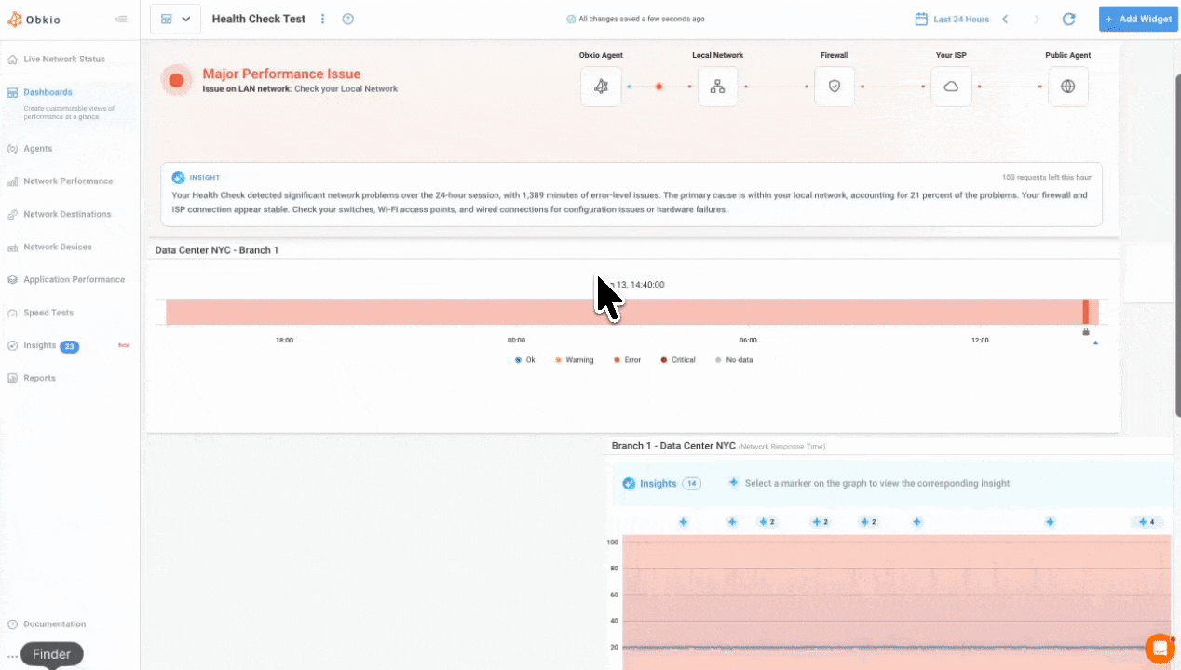
Task: Go to previous time period arrow
Action: (x=1006, y=19)
